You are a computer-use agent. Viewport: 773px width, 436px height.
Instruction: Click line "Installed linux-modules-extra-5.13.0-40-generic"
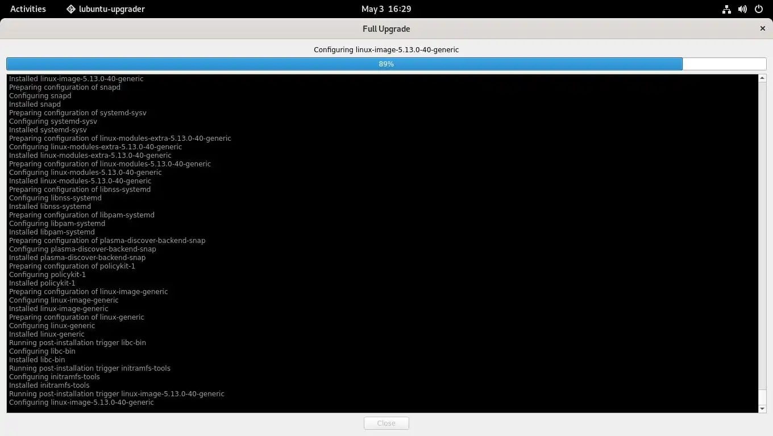(90, 156)
